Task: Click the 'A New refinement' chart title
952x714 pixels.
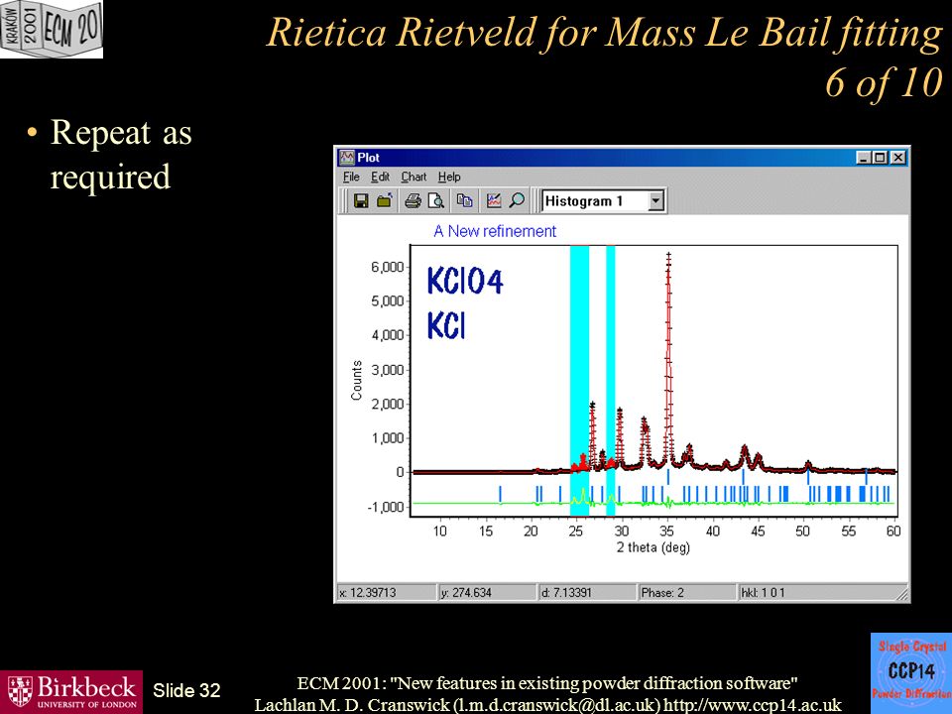Action: coord(495,231)
